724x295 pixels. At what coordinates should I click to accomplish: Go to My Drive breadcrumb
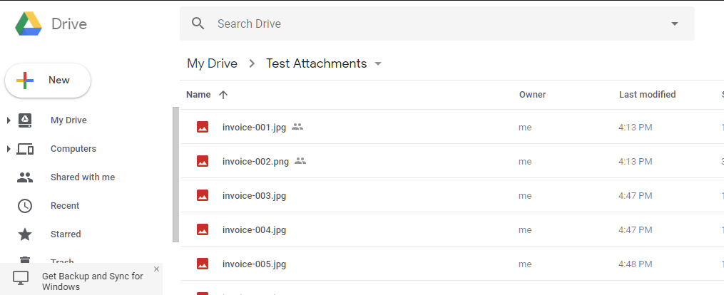pos(212,63)
